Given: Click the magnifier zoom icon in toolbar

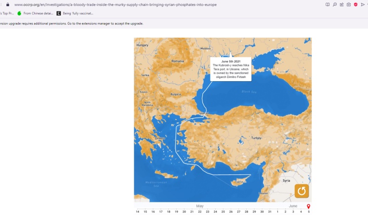Looking at the screenshot, I should 334,5.
